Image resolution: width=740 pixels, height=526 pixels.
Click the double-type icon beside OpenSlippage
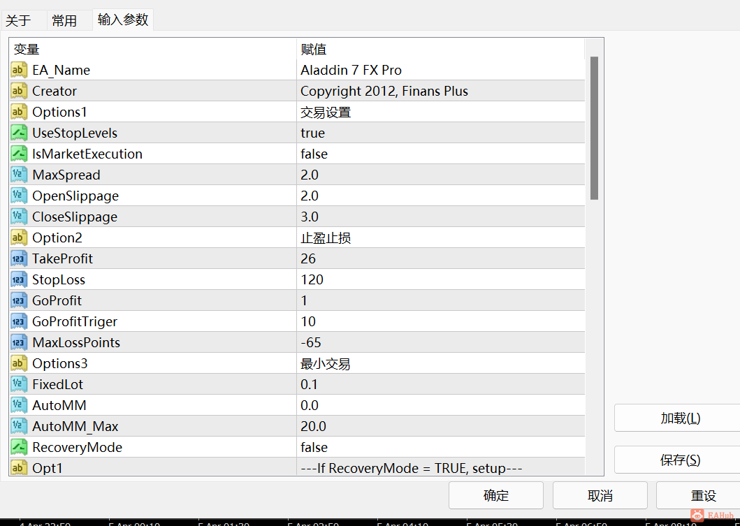19,196
